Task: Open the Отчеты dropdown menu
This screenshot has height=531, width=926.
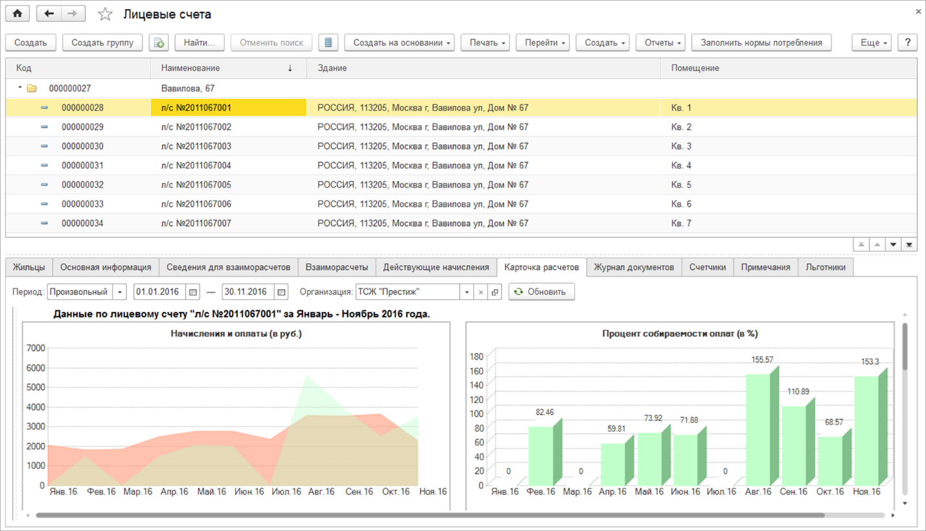Action: click(661, 43)
